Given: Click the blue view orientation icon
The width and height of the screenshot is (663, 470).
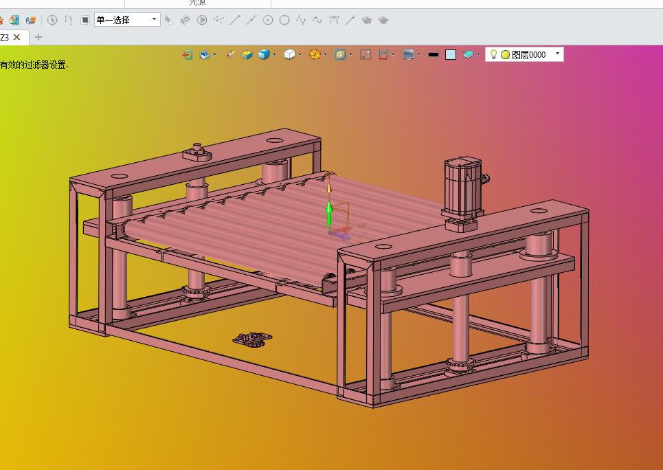Looking at the screenshot, I should [x=204, y=54].
